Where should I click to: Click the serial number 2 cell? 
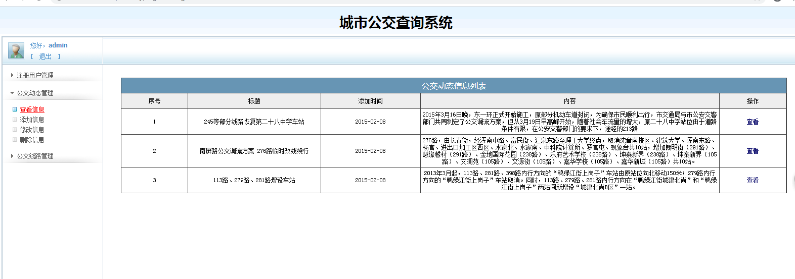tap(154, 151)
